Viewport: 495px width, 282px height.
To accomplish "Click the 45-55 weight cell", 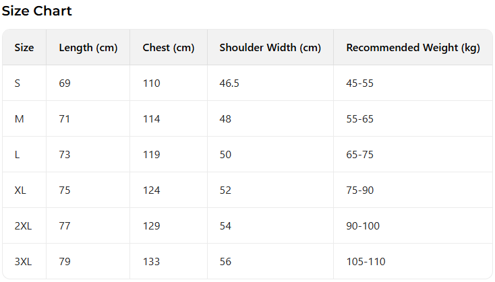I will pos(359,83).
